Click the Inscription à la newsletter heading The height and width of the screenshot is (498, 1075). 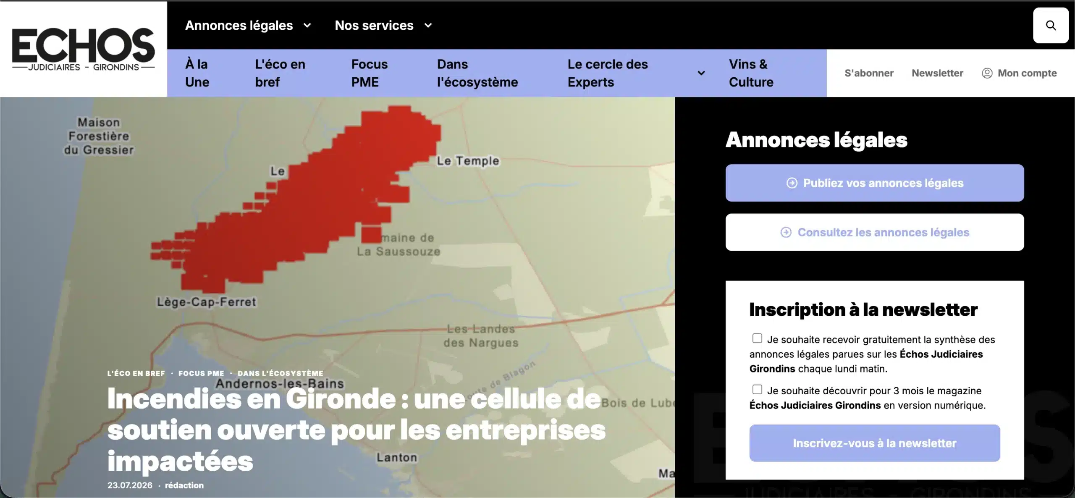863,309
